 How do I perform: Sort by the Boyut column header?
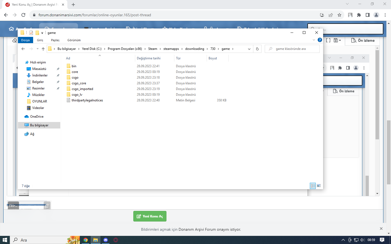click(217, 58)
